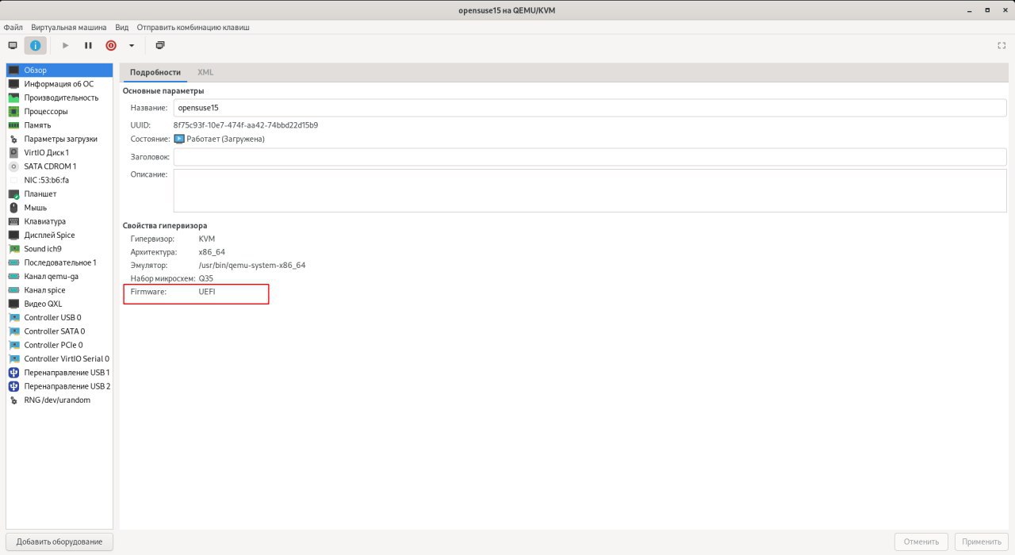
Task: Open the manage VM snapshots icon
Action: click(x=160, y=45)
